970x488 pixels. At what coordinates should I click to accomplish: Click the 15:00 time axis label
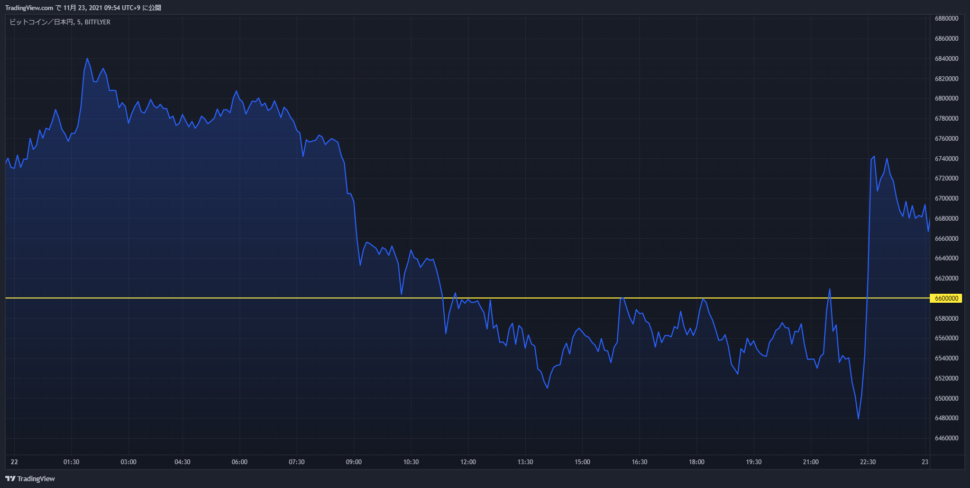582,462
